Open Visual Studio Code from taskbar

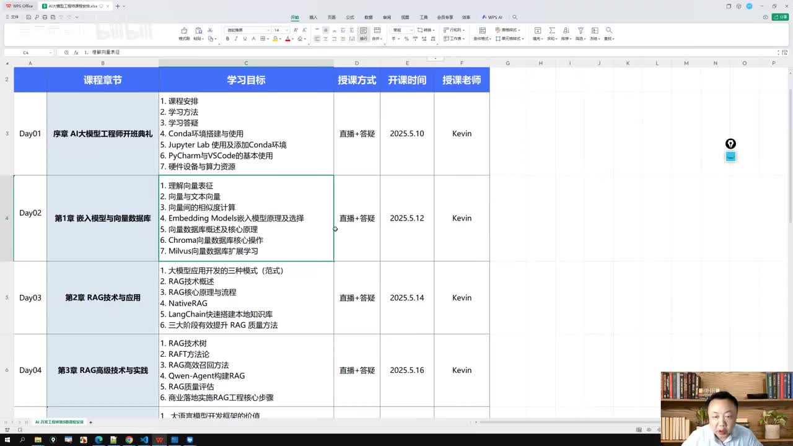(144, 440)
